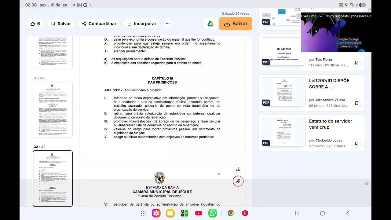Open the Lei1200/91 document thumbnail

[x=284, y=92]
